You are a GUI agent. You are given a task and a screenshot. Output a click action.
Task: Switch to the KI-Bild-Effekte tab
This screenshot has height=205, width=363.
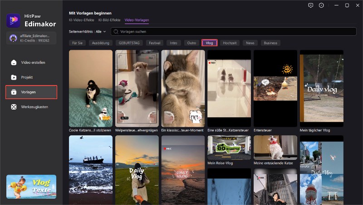(x=109, y=20)
